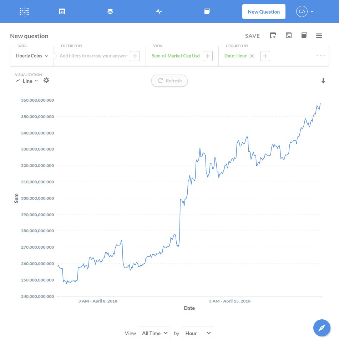Screen dimensions: 339x345
Task: Expand the account dropdown chevron
Action: (312, 11)
